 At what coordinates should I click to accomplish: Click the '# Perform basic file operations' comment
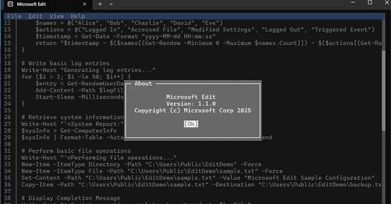tap(76, 150)
